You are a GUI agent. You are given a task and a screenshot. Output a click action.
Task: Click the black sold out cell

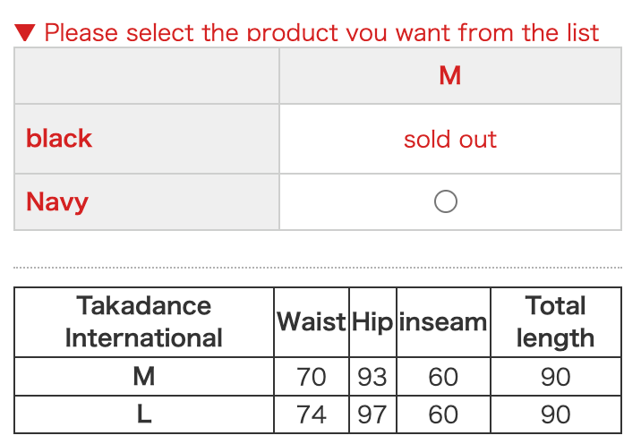(x=449, y=140)
